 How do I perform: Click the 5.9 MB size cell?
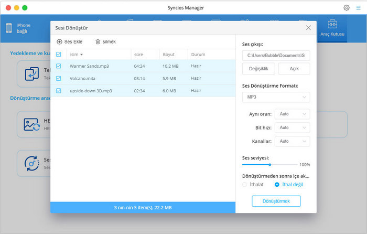pyautogui.click(x=169, y=79)
